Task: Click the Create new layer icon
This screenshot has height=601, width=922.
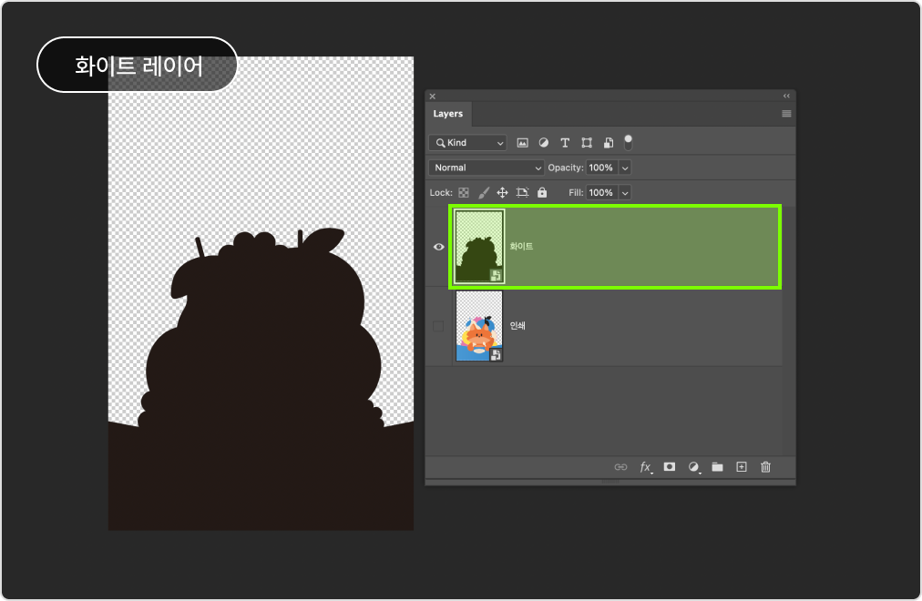Action: tap(741, 466)
